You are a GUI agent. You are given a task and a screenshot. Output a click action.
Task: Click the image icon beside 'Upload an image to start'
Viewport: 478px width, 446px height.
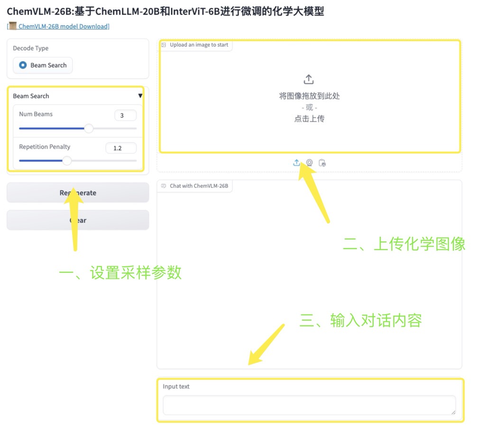164,45
